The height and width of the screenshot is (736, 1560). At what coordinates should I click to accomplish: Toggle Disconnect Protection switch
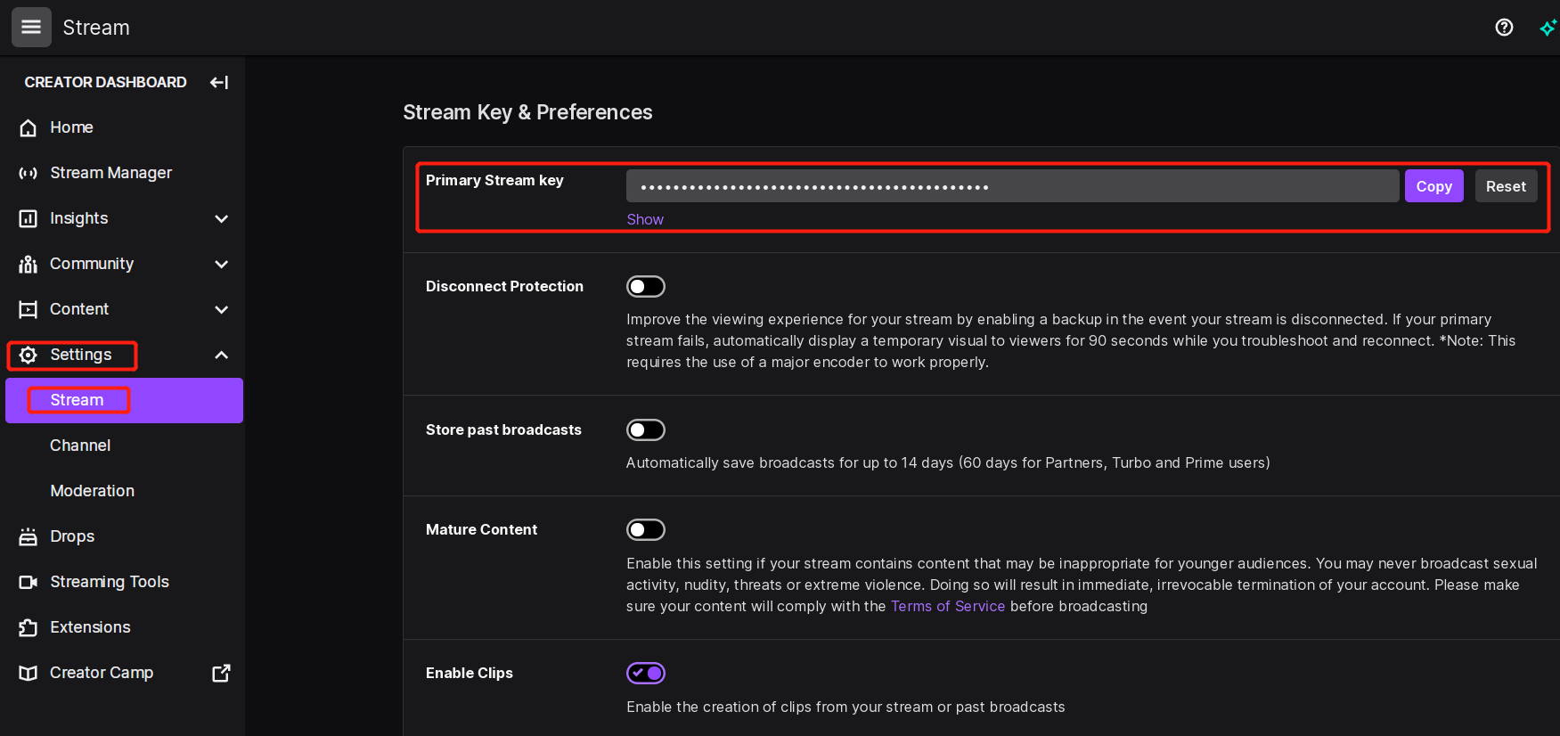646,286
